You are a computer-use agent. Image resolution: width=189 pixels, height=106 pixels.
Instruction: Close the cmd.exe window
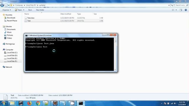click(x=113, y=35)
